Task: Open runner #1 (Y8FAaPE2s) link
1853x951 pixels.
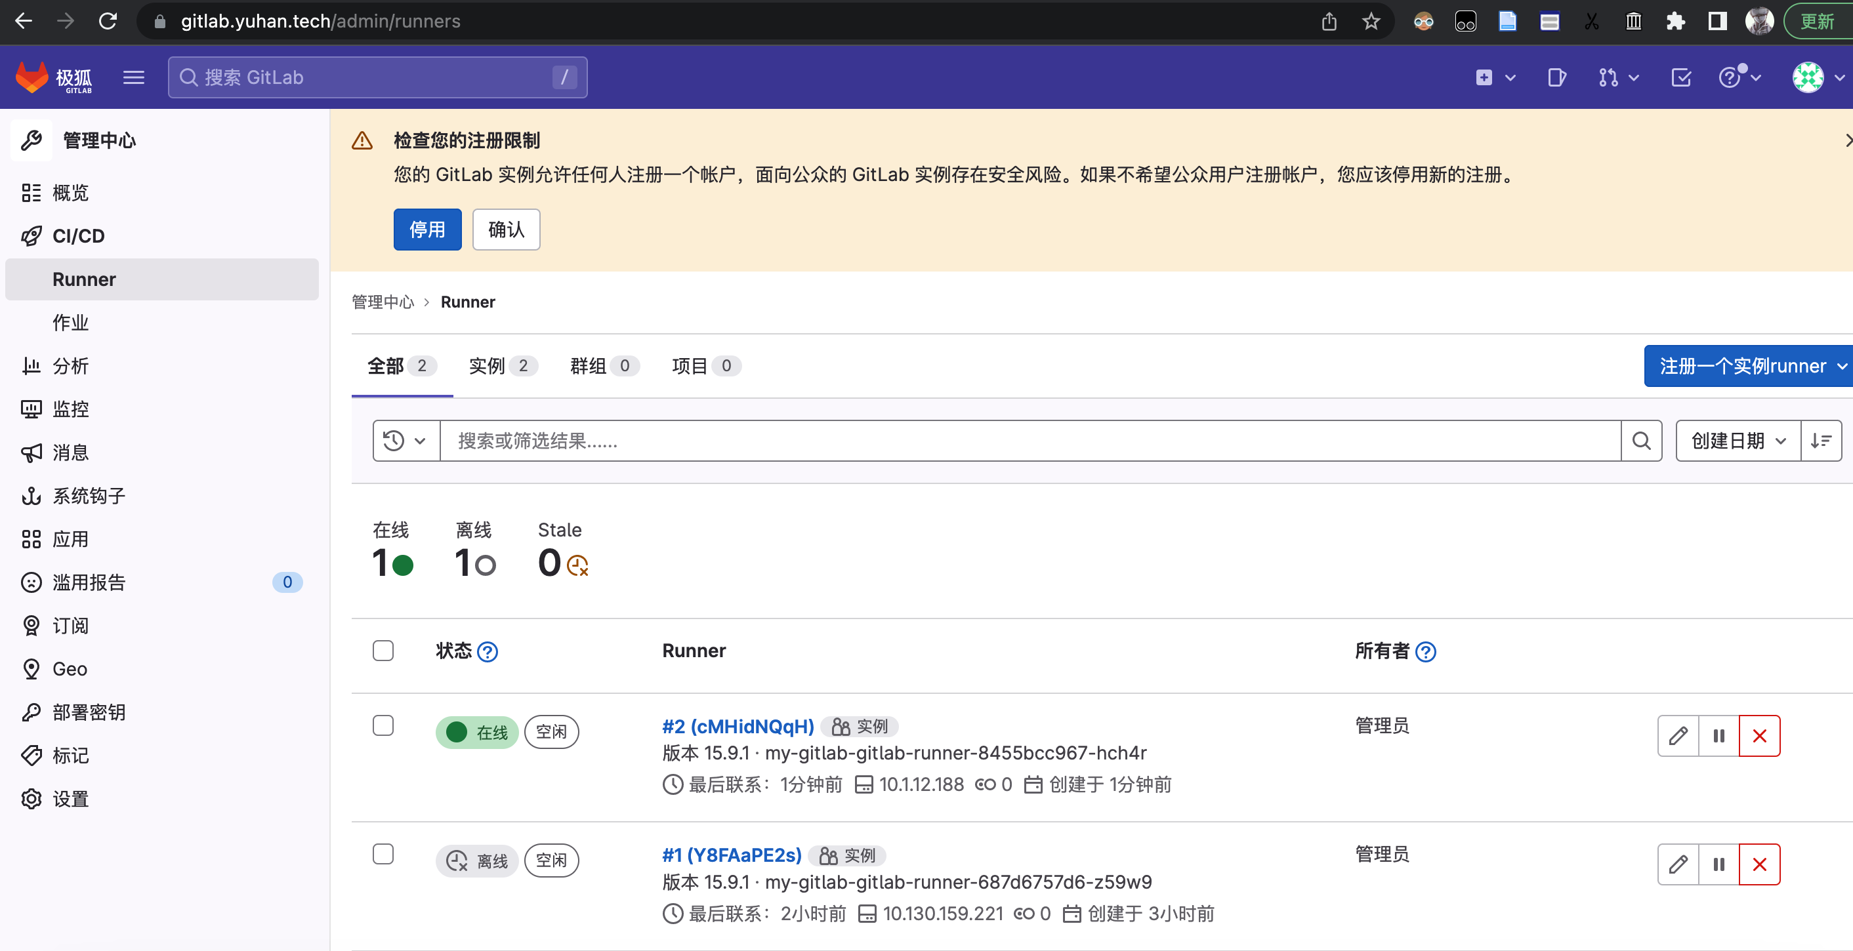Action: pos(732,855)
